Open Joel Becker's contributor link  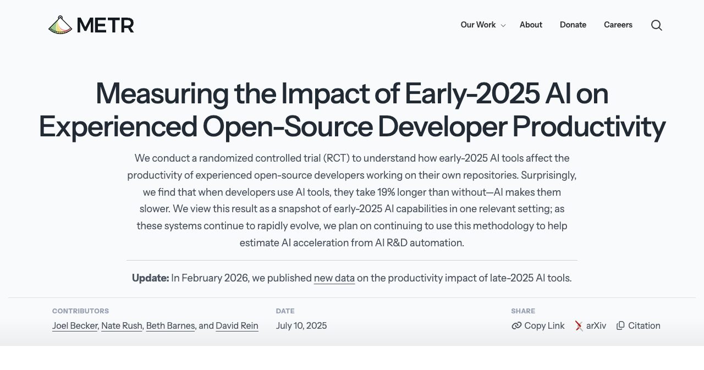pyautogui.click(x=75, y=325)
